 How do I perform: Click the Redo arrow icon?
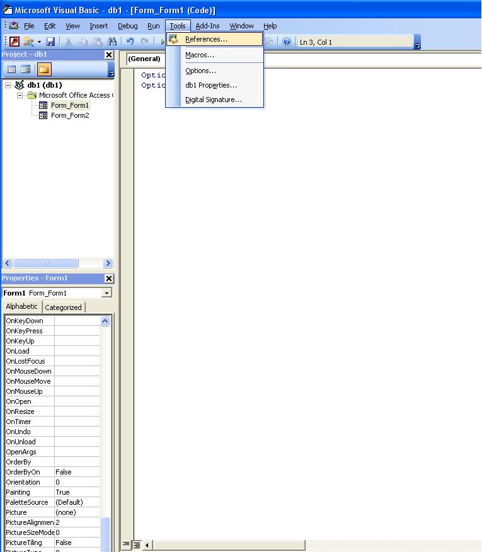click(144, 42)
